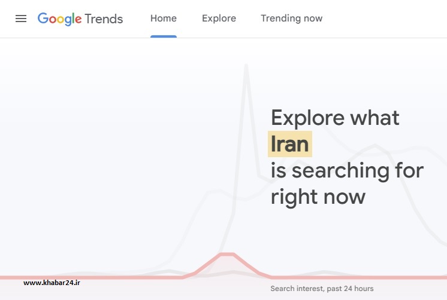Click the grey trend hump right of Iran
The image size is (447, 300).
[375, 146]
